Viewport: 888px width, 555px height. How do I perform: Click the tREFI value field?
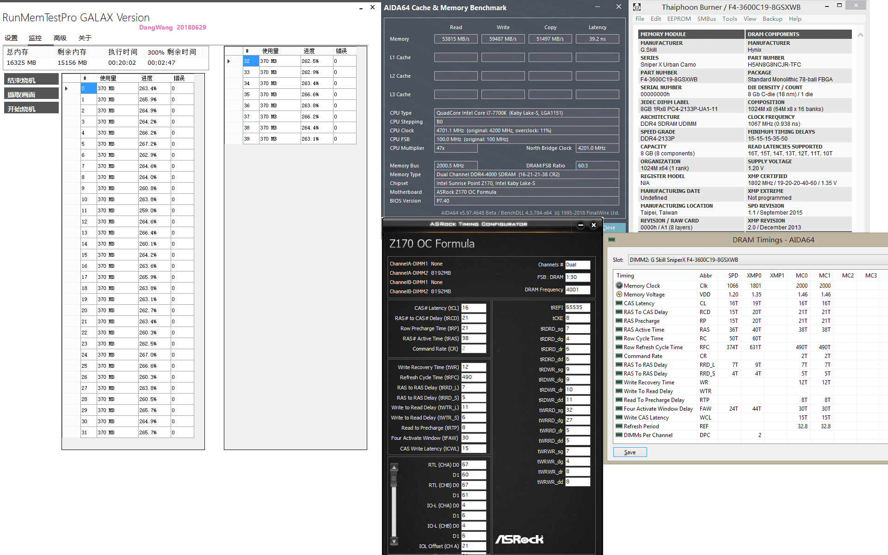click(577, 308)
